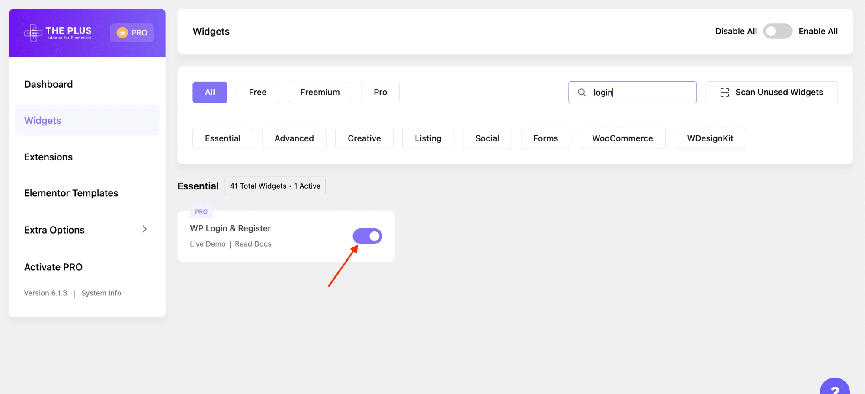The height and width of the screenshot is (394, 865).
Task: Turn off the WP Login & Register widget
Action: [x=367, y=236]
